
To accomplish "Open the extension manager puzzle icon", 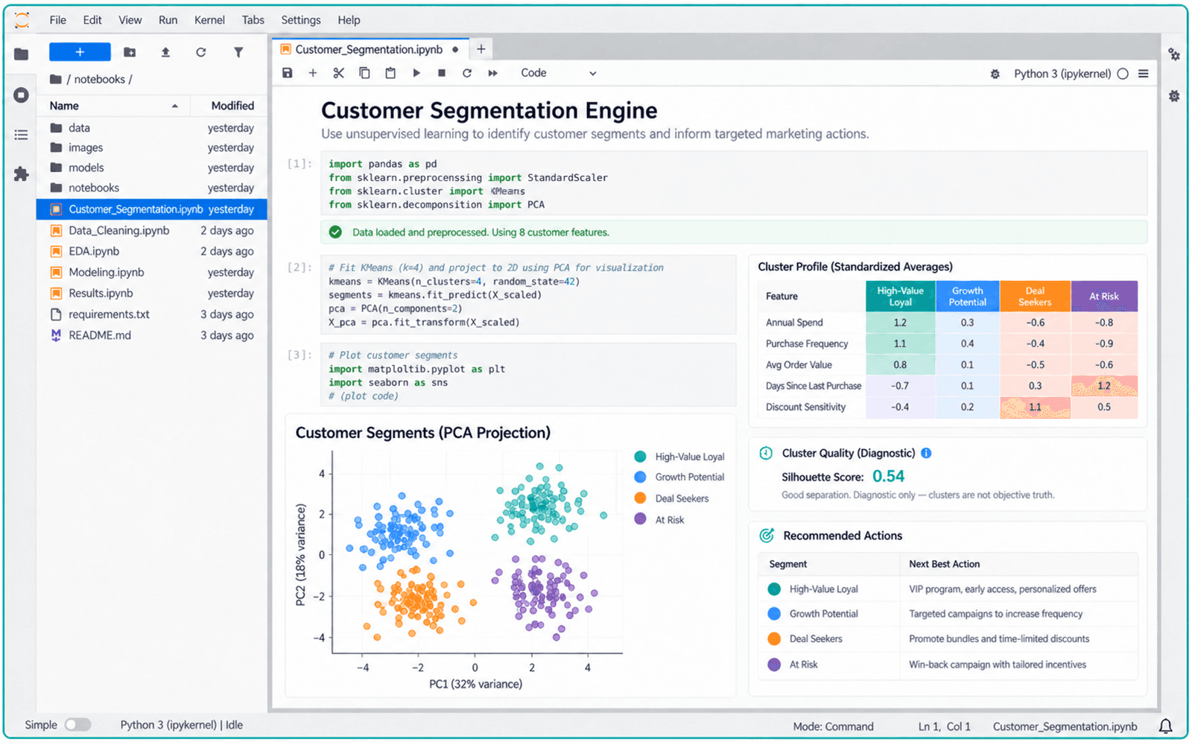I will [21, 174].
